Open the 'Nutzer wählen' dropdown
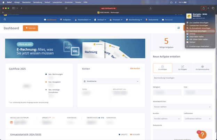The width and height of the screenshot is (217, 140). pyautogui.click(x=182, y=107)
